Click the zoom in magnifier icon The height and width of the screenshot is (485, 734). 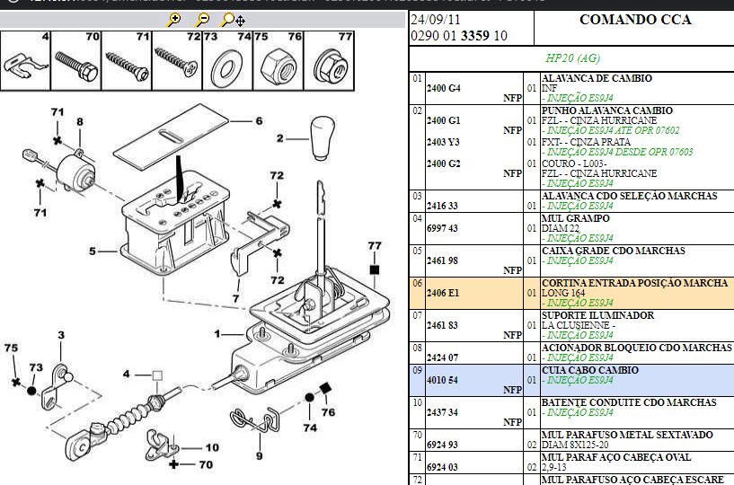coord(174,19)
